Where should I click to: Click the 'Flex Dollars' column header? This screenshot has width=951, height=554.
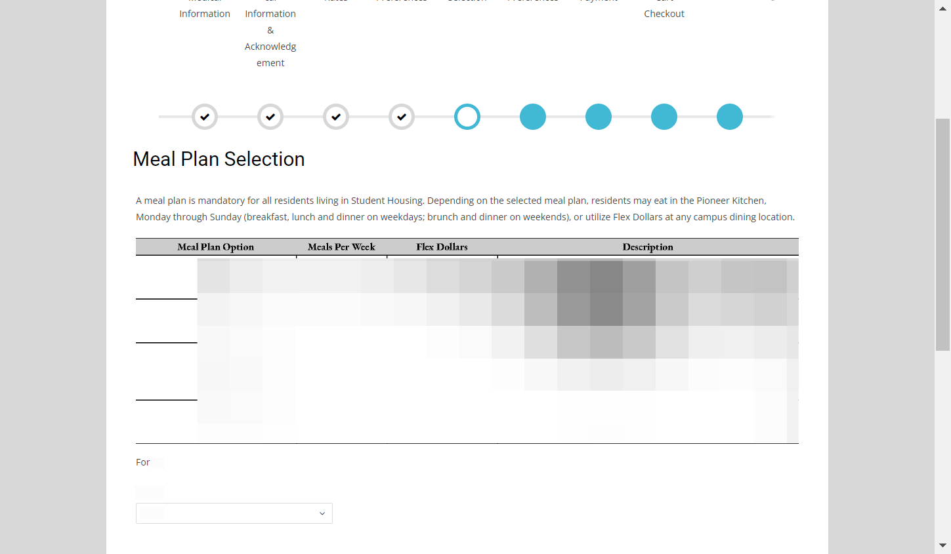442,247
